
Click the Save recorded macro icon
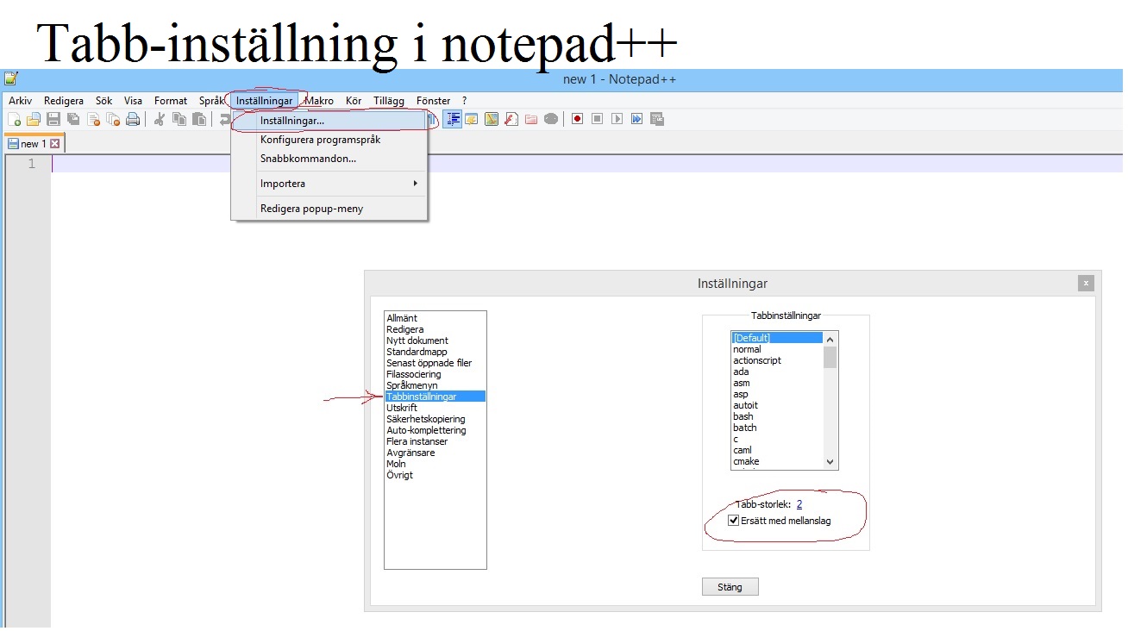pos(657,119)
